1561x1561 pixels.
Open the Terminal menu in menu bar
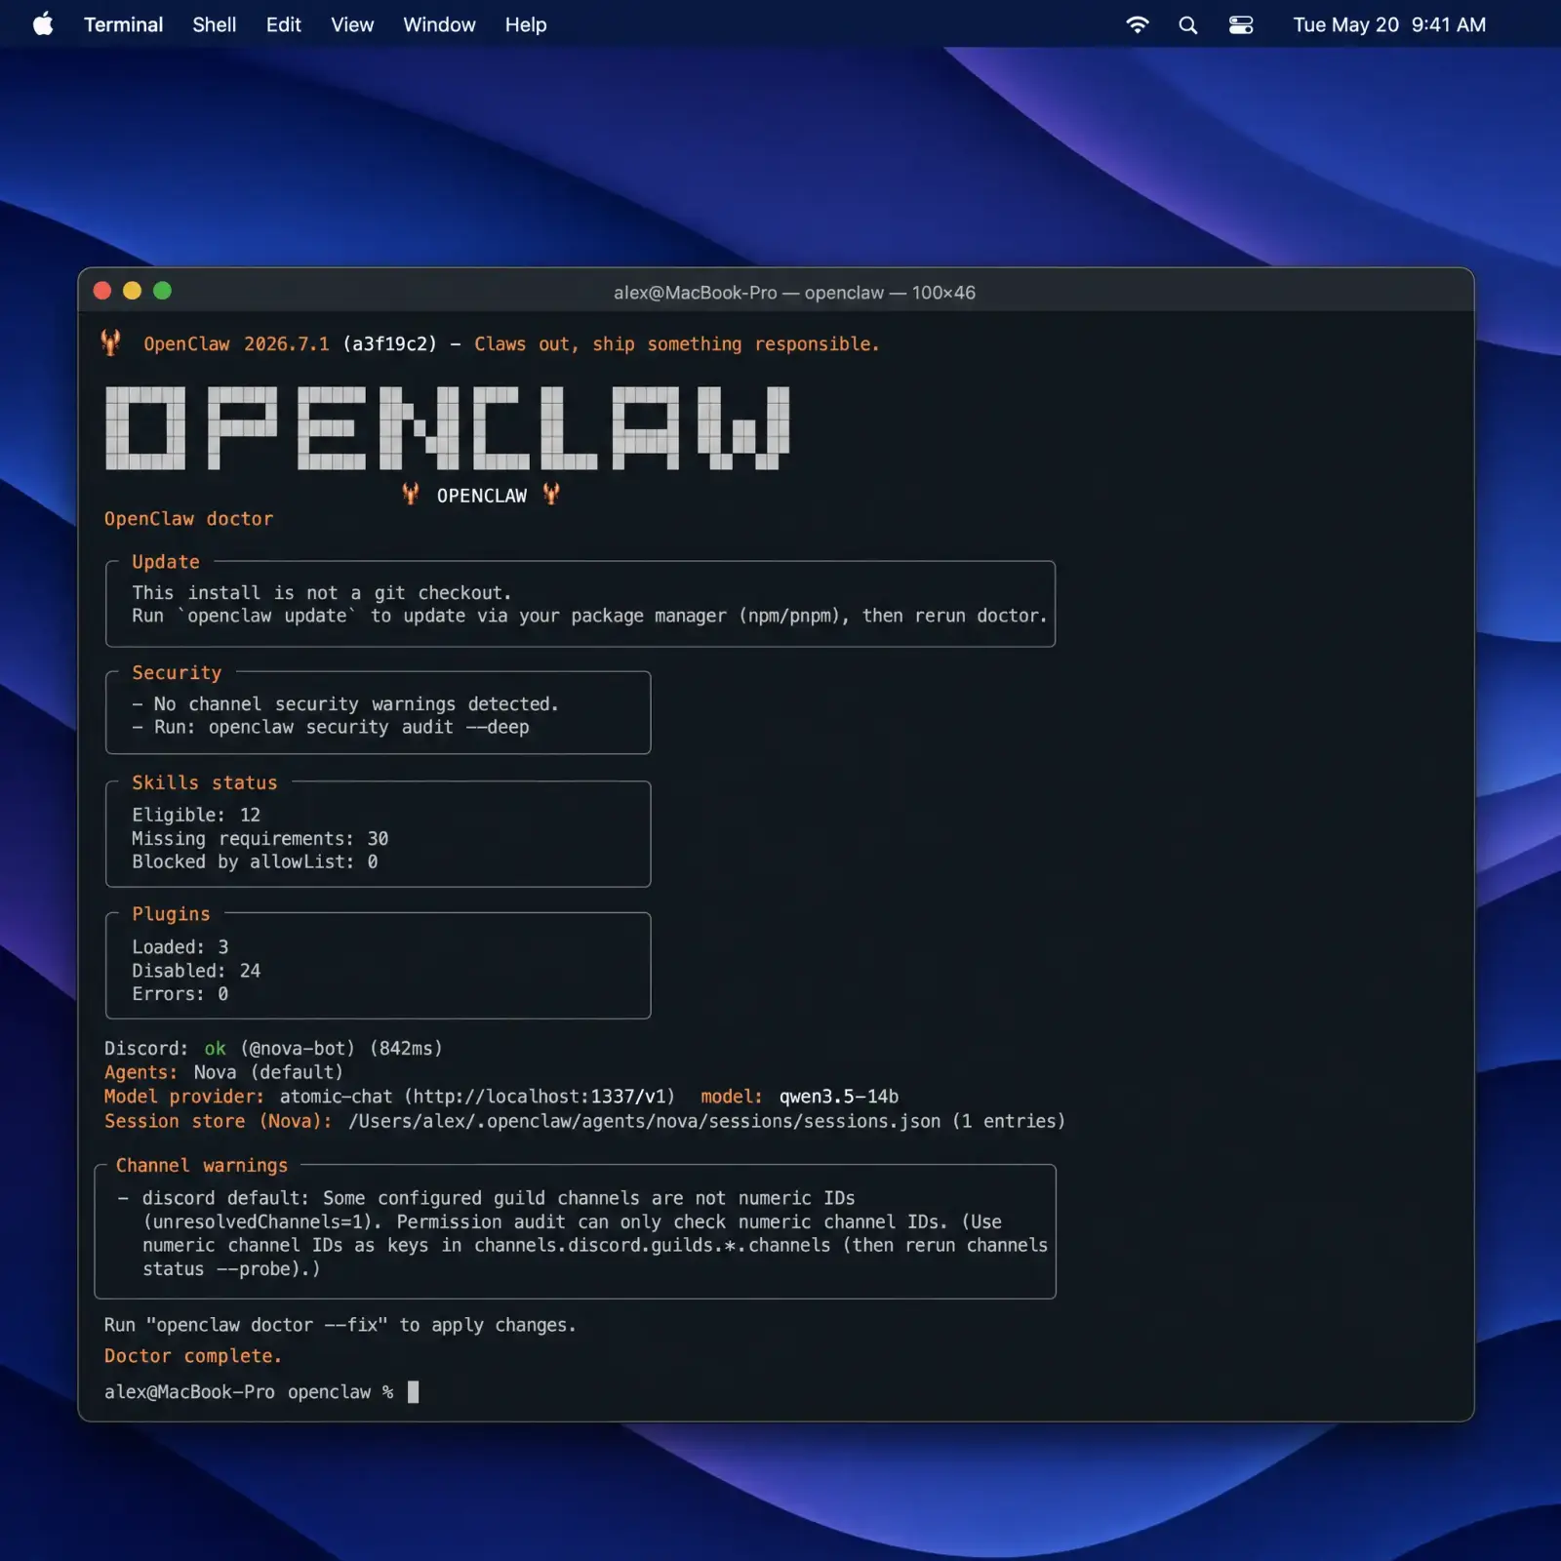(x=123, y=24)
